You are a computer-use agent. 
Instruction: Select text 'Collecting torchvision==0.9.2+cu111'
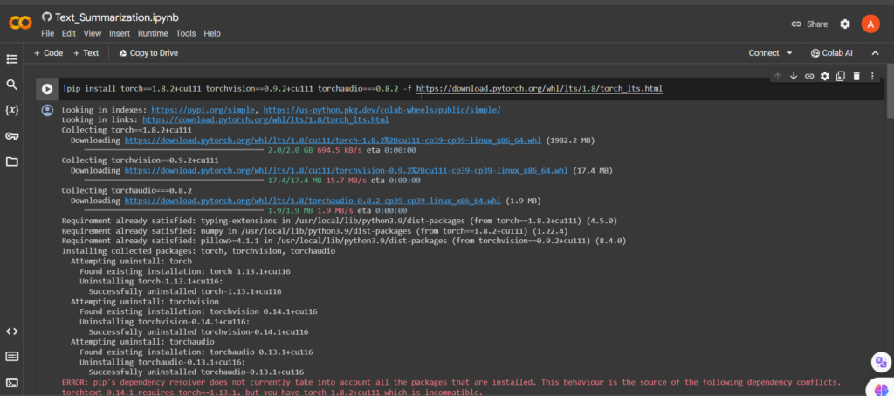[x=140, y=160]
